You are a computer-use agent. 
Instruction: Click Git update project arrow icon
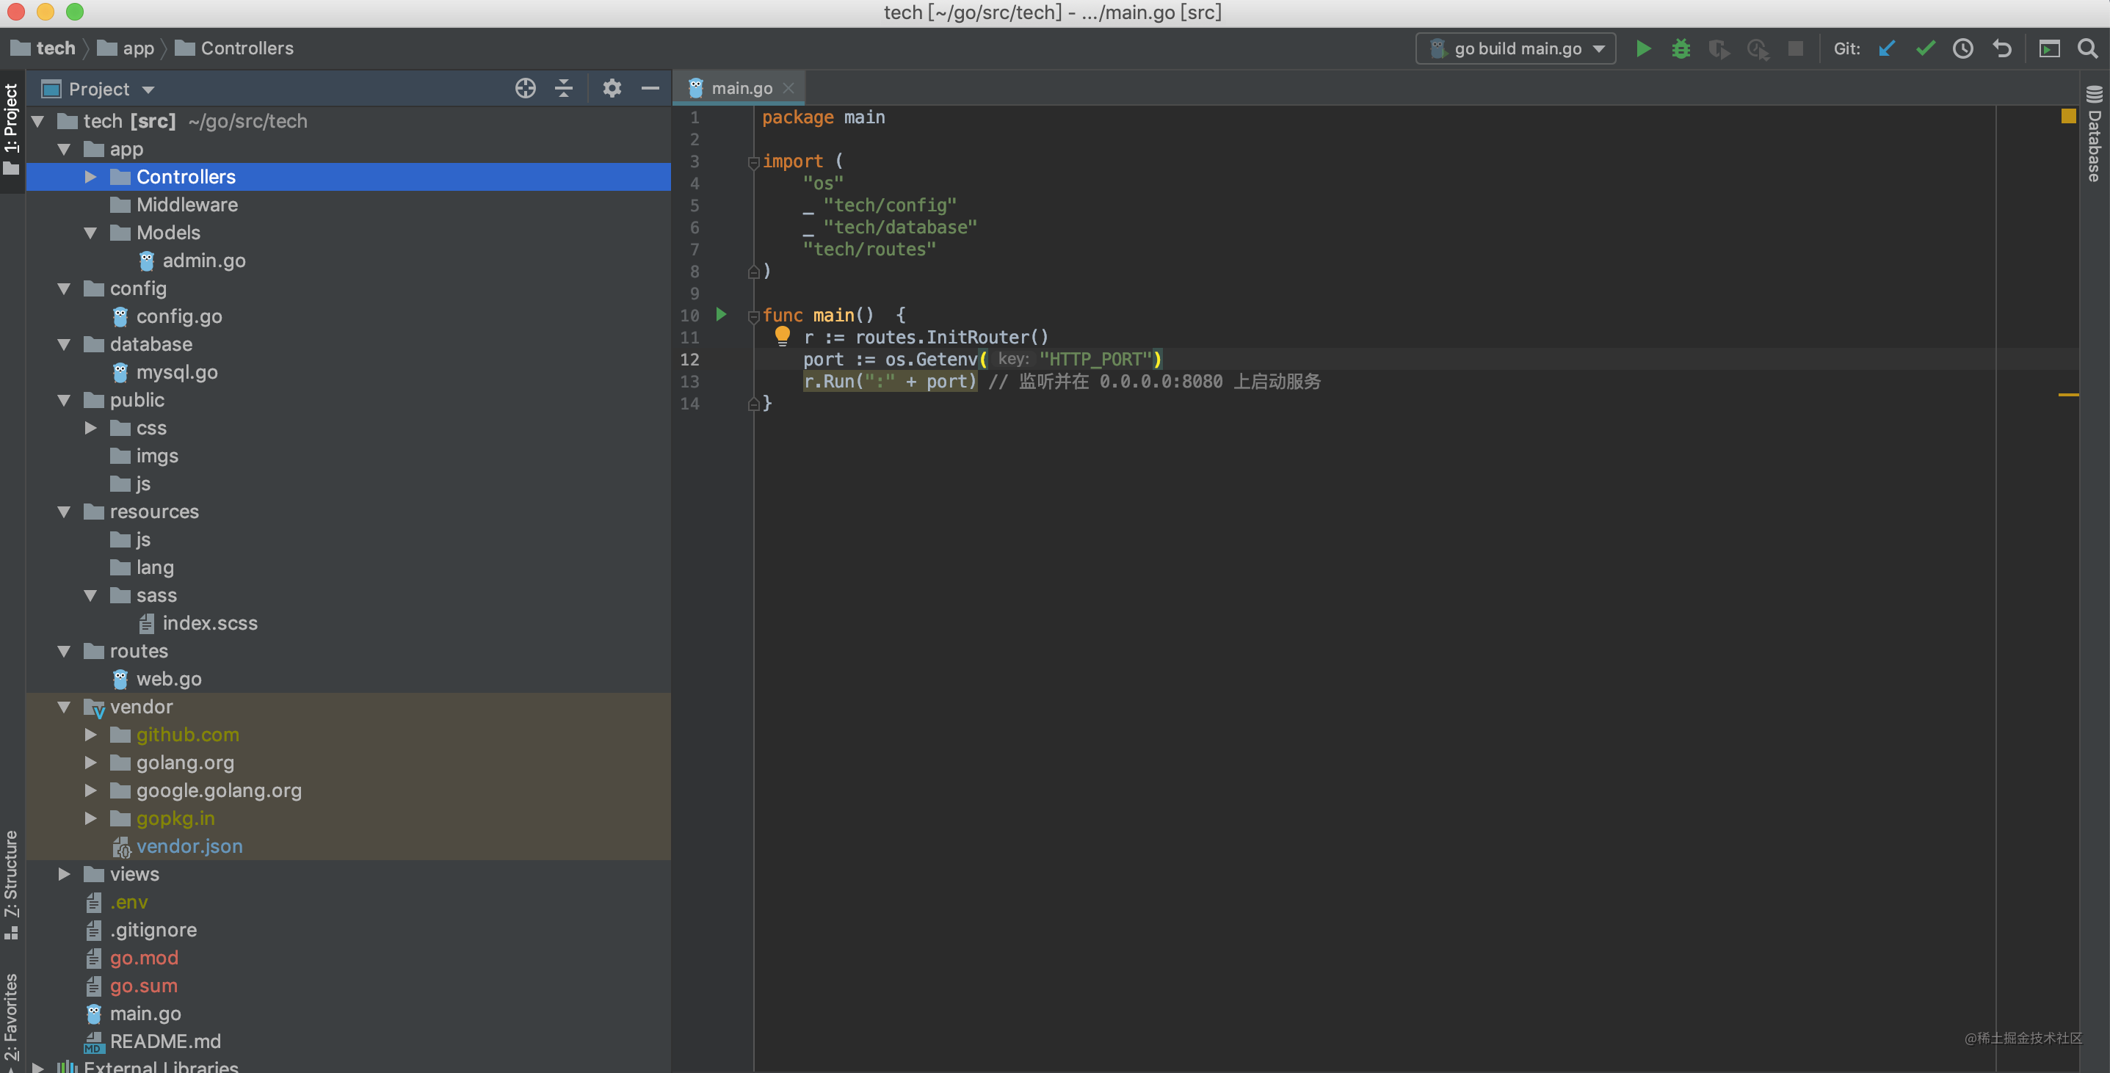coord(1886,48)
